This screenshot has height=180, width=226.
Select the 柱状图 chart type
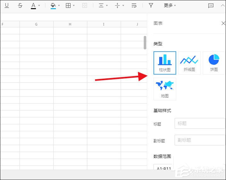point(165,63)
